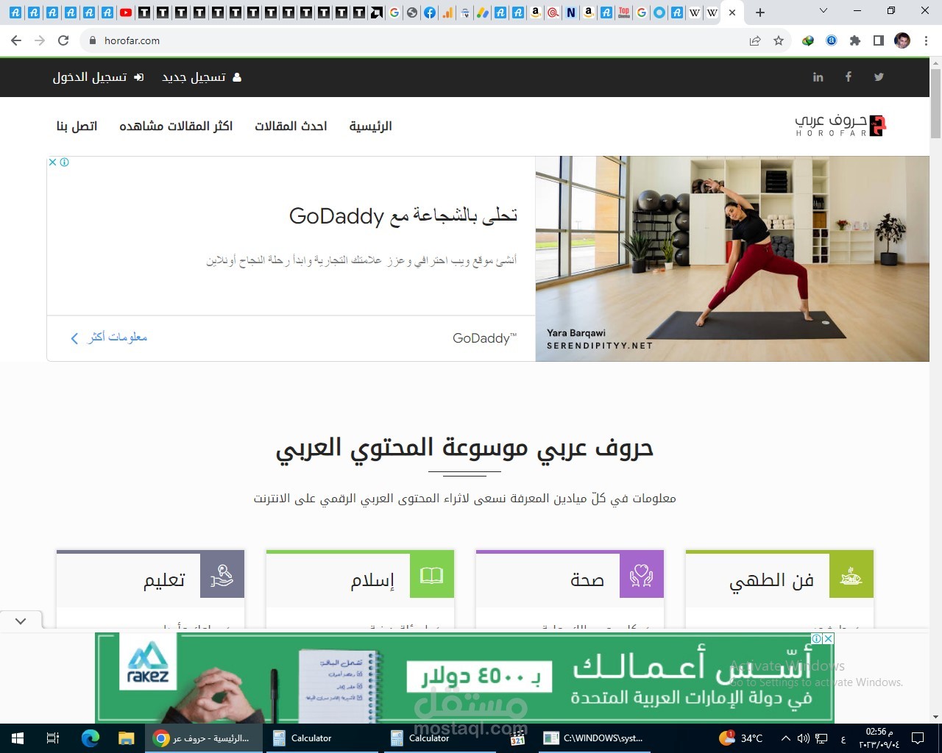942x753 pixels.
Task: Open the صحة category heading
Action: click(587, 581)
